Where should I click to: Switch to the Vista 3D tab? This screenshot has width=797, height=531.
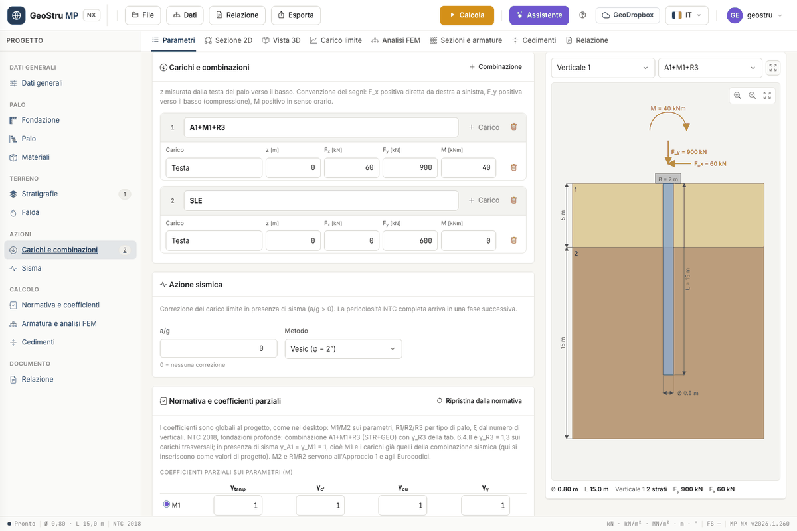[281, 40]
